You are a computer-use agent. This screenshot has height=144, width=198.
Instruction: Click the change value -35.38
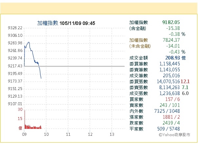click(x=173, y=28)
